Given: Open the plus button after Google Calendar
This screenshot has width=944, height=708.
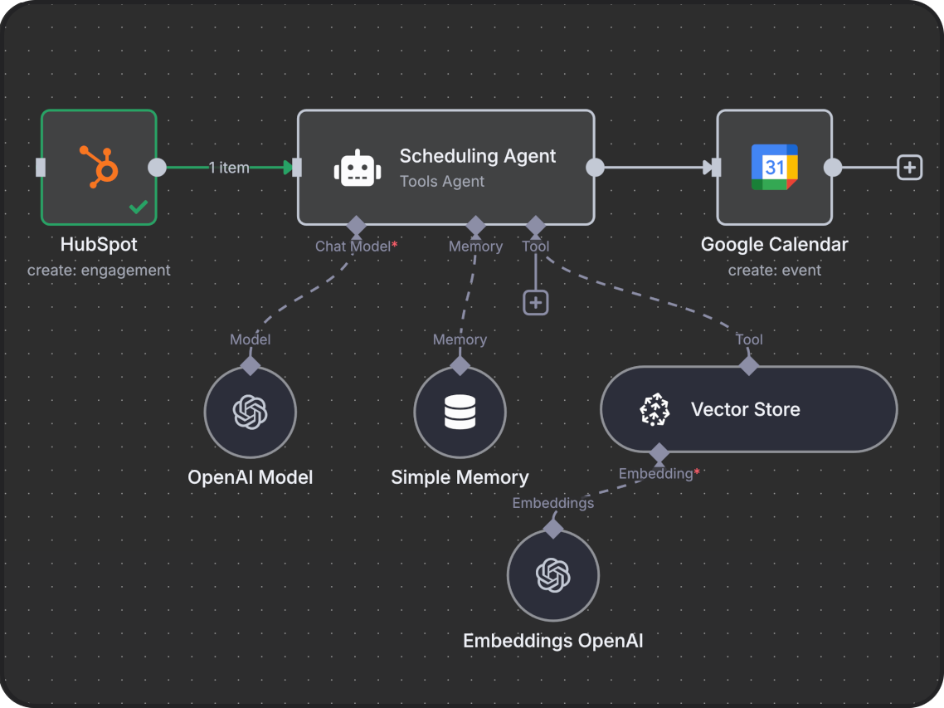Looking at the screenshot, I should [909, 167].
